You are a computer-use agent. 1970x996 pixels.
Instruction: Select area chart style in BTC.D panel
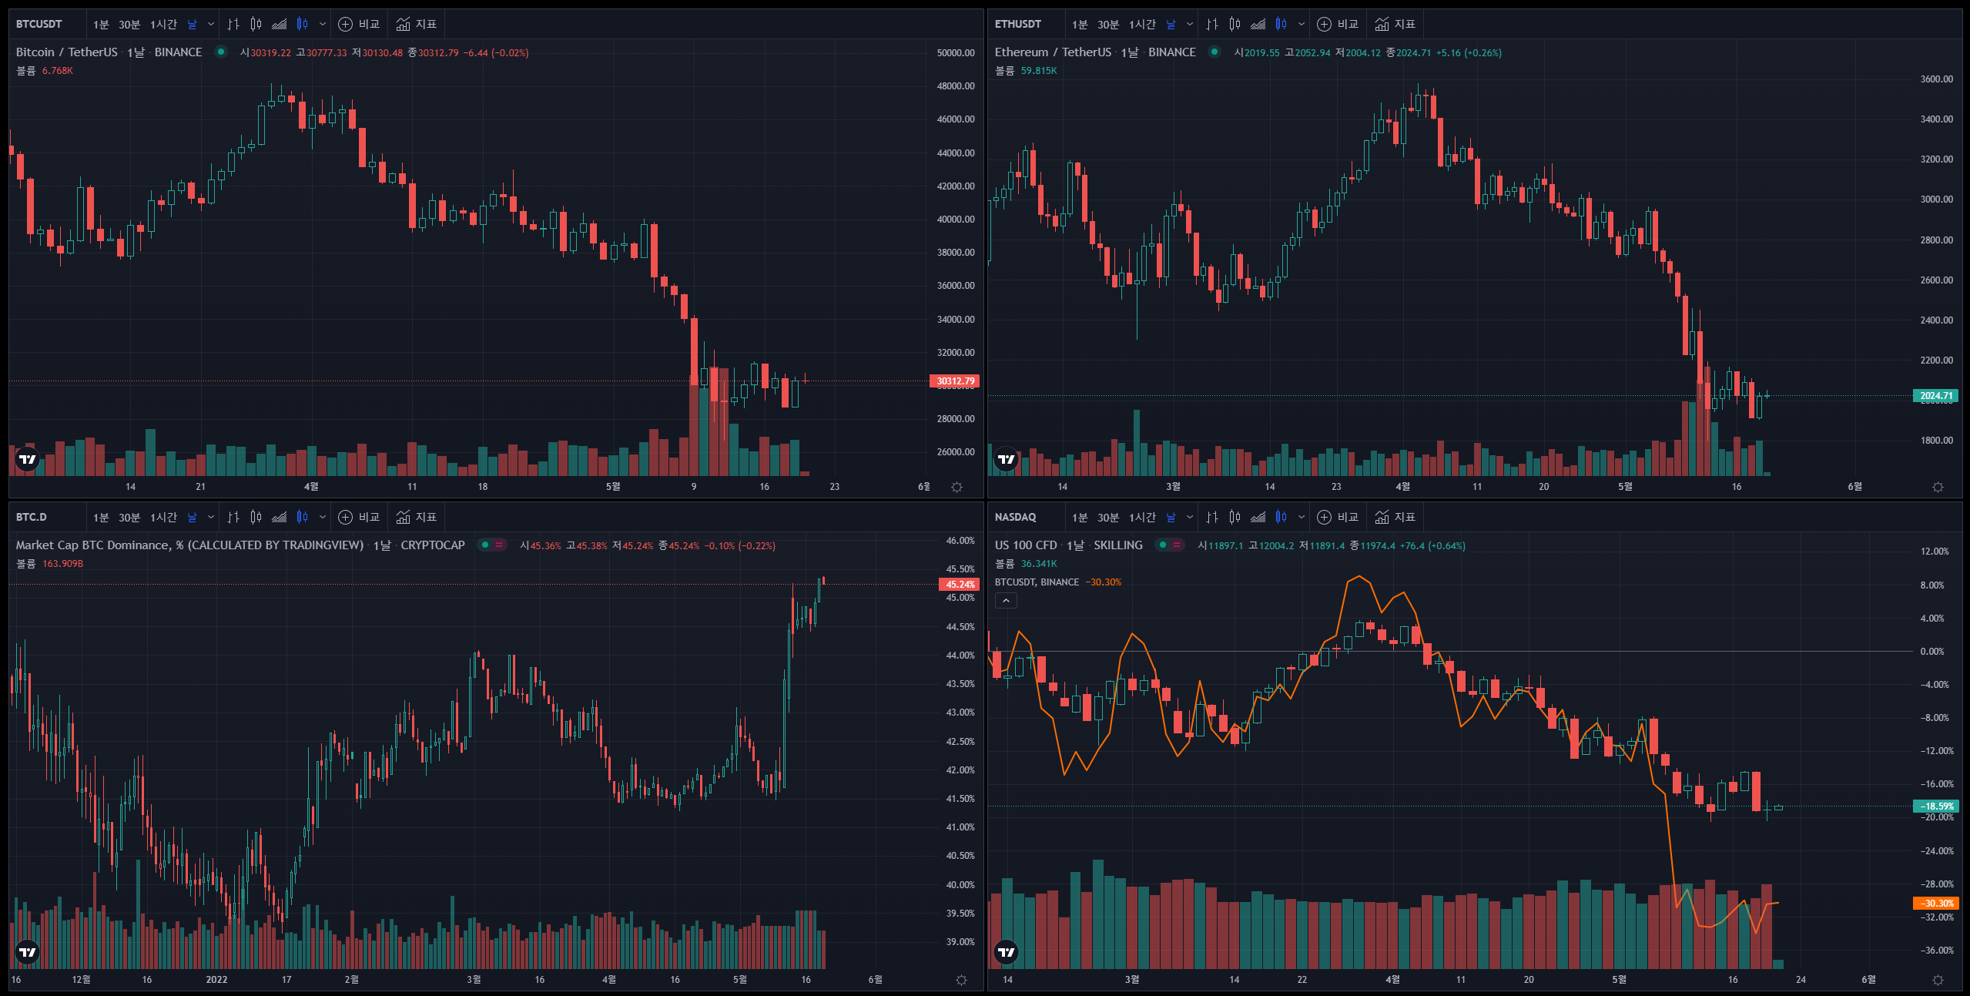coord(279,517)
